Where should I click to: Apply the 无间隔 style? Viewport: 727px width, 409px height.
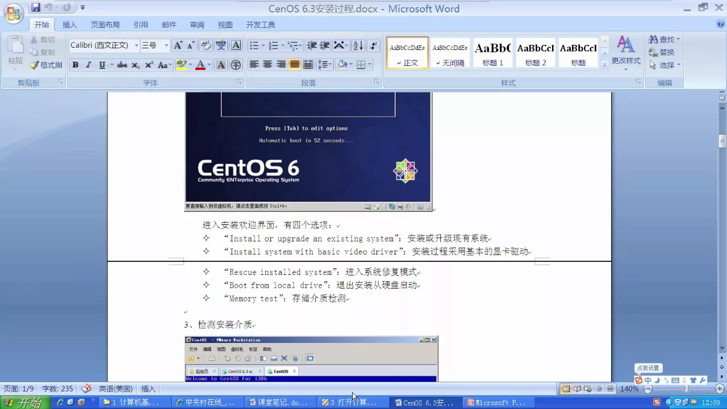click(x=450, y=53)
